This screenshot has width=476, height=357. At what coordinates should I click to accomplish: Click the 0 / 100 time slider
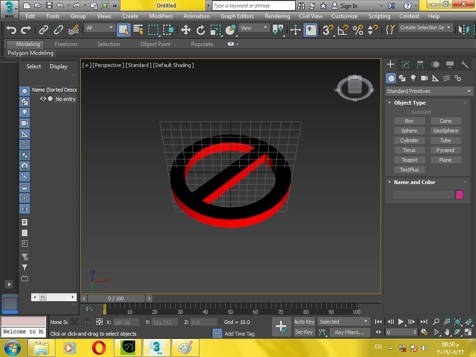click(116, 298)
